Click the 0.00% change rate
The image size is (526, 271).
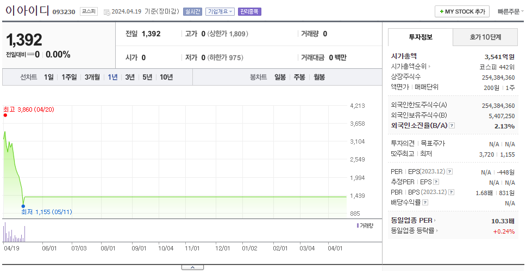(58, 55)
